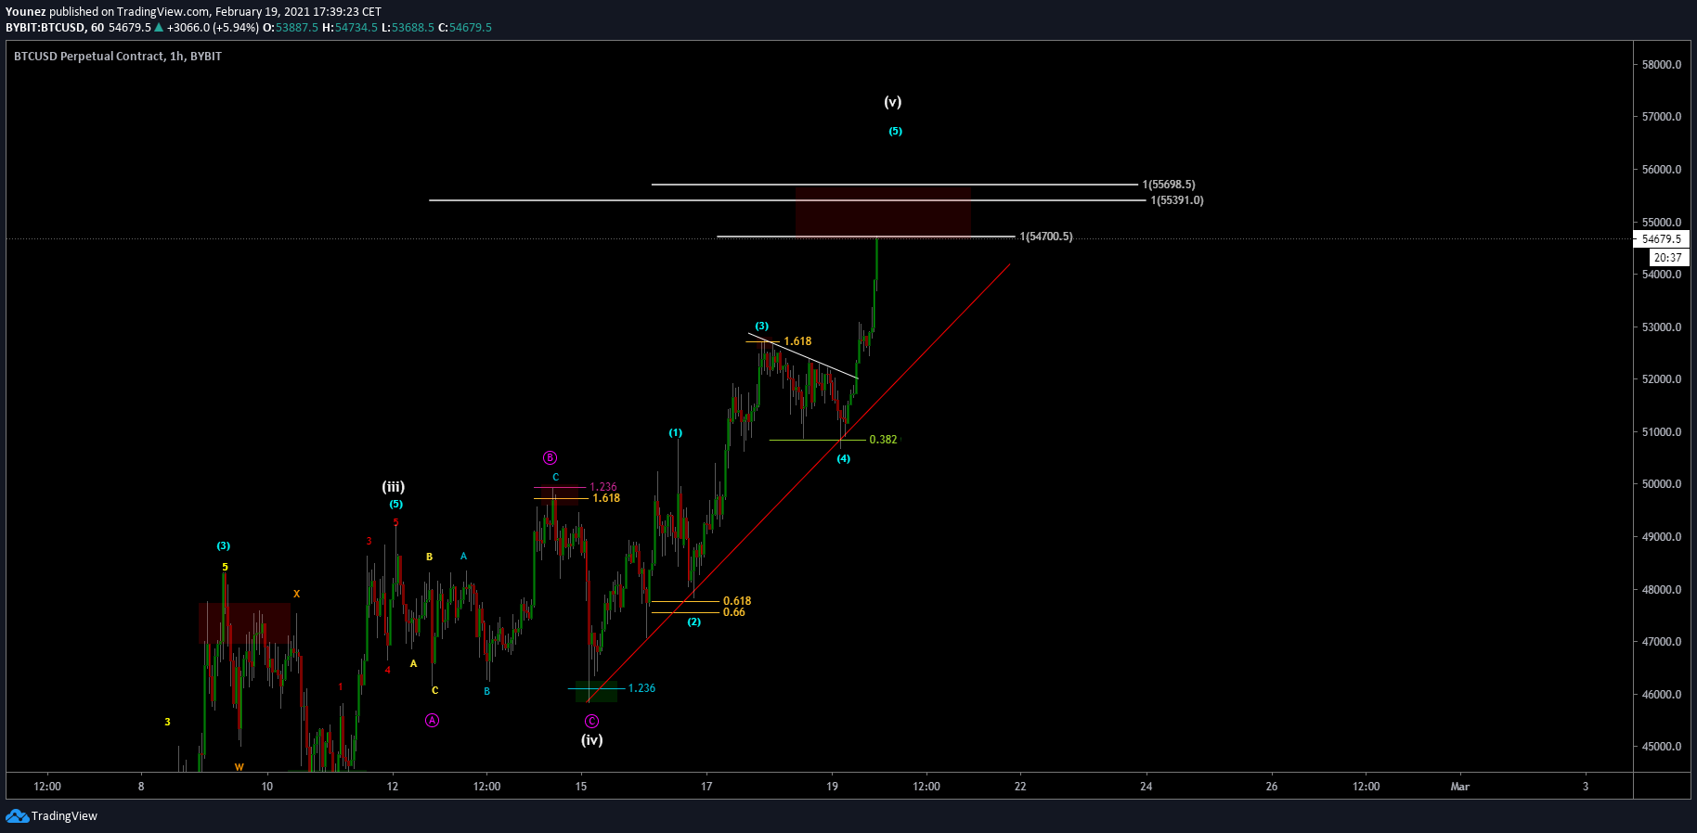Click the BYBIT:BTCUSD, 60 symbol text
Image resolution: width=1697 pixels, height=833 pixels.
point(55,28)
